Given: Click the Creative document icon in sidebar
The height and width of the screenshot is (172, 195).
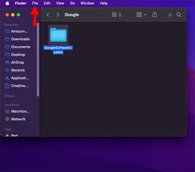Looking at the screenshot, I should click(7, 86).
